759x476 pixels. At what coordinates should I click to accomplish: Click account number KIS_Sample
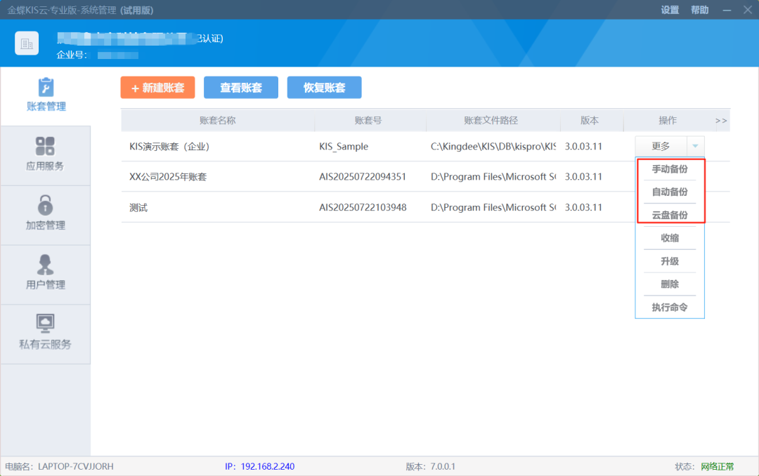(344, 147)
